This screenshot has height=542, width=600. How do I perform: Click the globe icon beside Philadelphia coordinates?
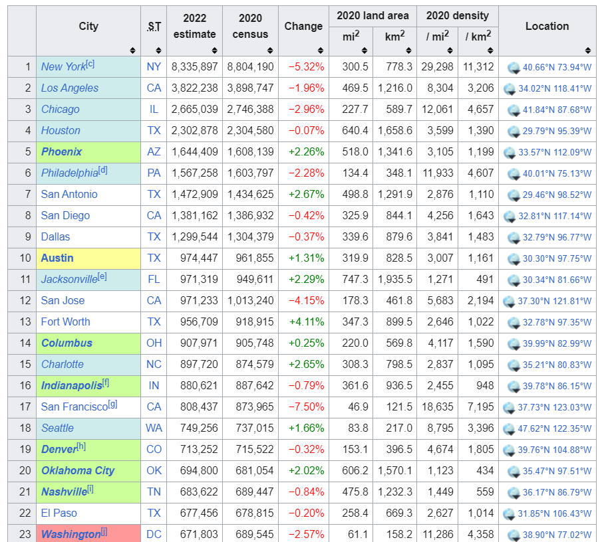[x=513, y=174]
